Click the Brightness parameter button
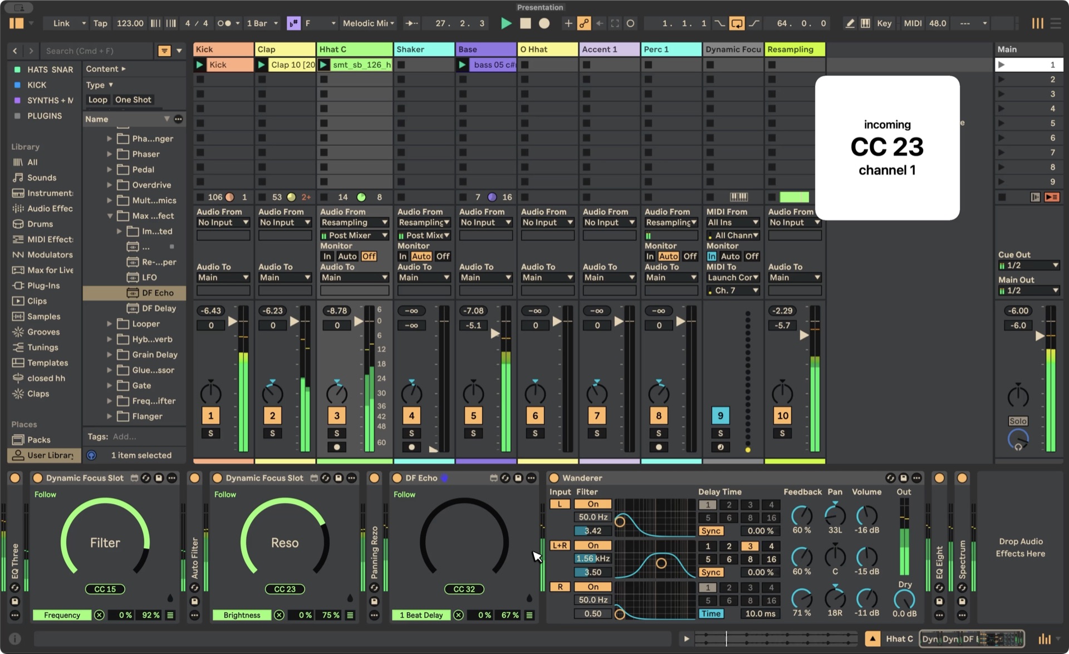The width and height of the screenshot is (1069, 654). coord(242,615)
